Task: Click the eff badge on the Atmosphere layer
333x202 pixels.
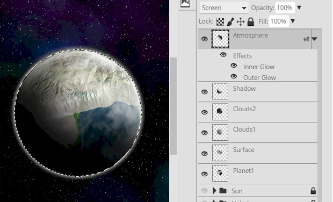Action: pyautogui.click(x=306, y=39)
